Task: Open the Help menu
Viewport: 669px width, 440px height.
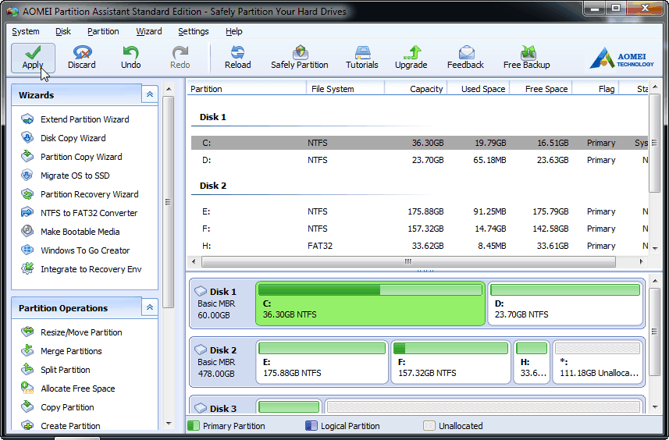Action: click(234, 31)
